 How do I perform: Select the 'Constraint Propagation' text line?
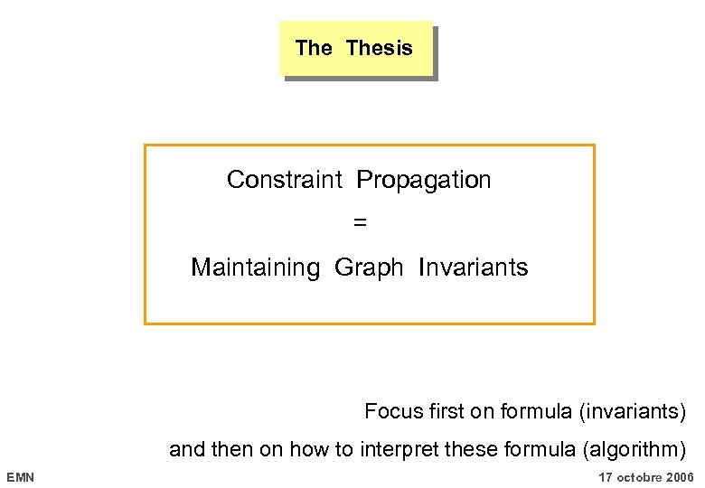click(359, 180)
